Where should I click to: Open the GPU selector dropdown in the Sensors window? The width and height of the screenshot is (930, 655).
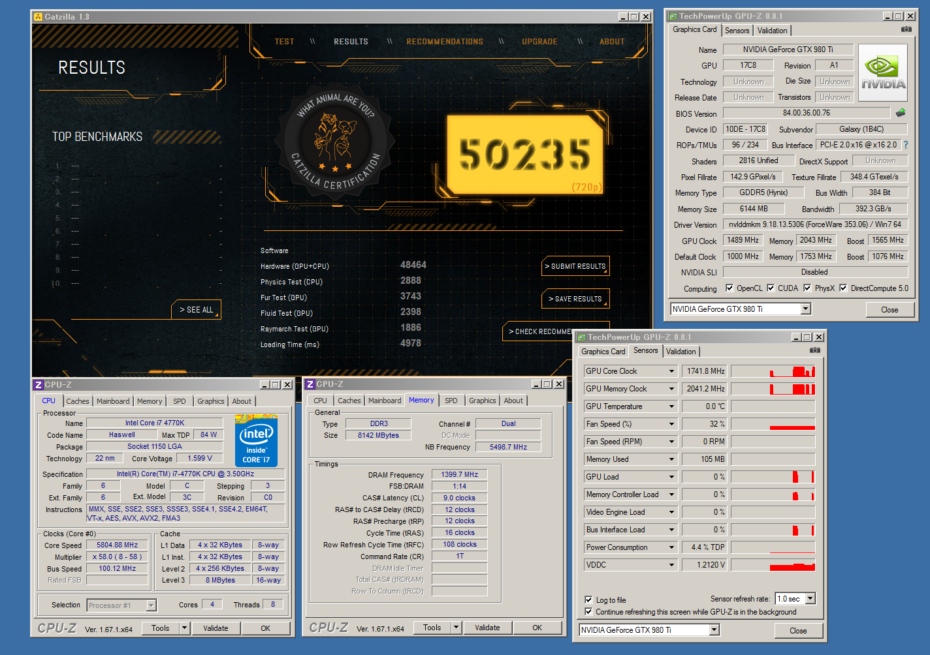tap(714, 630)
